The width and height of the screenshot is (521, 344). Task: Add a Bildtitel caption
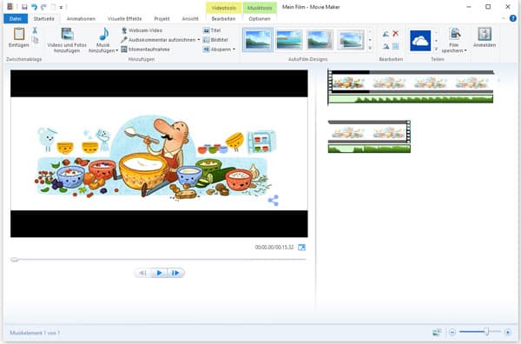(215, 40)
